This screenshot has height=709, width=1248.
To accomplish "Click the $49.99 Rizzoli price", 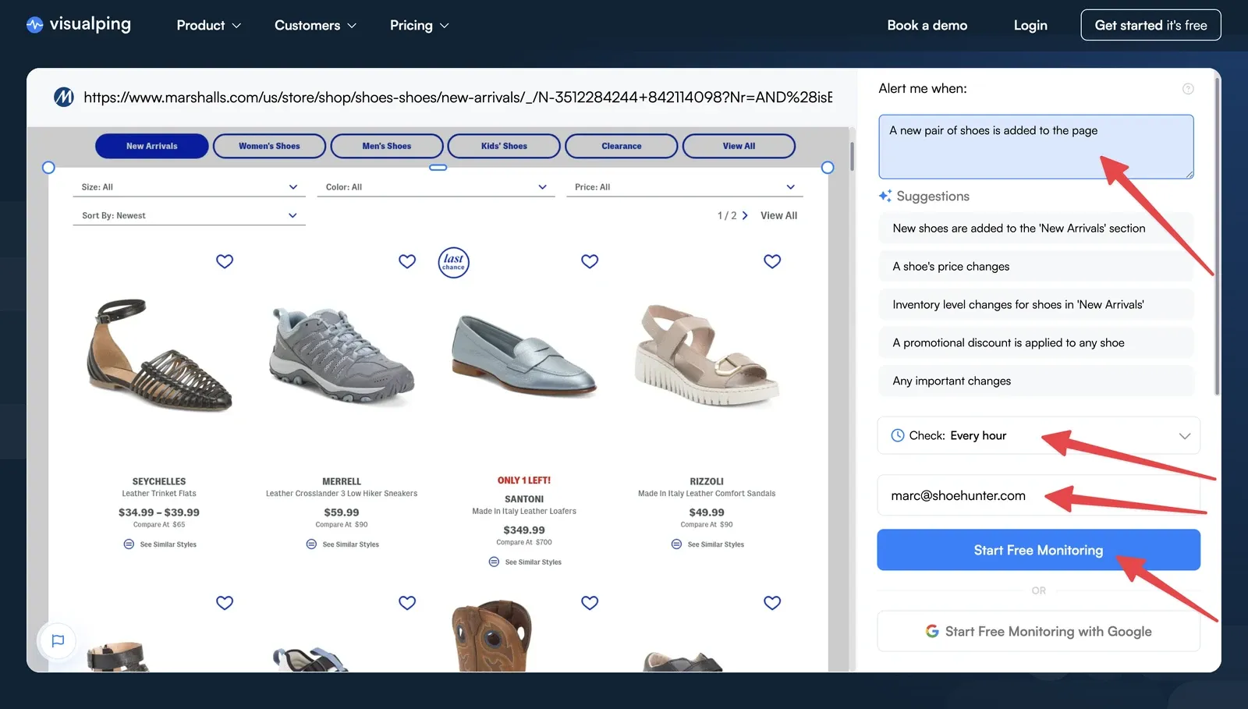I will click(x=707, y=512).
